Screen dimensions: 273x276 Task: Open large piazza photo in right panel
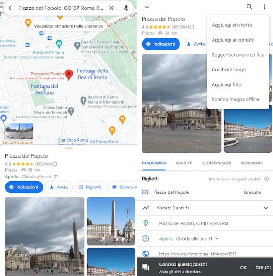(181, 103)
